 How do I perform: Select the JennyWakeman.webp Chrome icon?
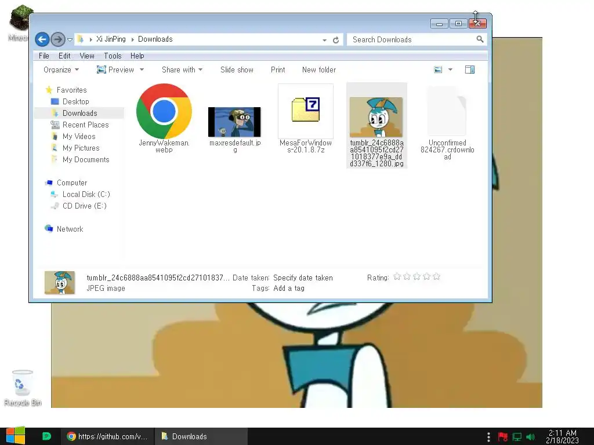[x=164, y=111]
